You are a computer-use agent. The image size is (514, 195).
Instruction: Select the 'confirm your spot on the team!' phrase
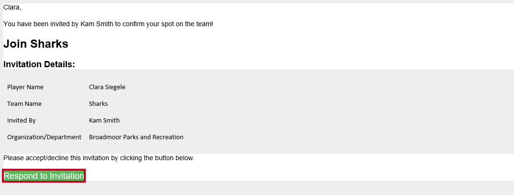[168, 24]
